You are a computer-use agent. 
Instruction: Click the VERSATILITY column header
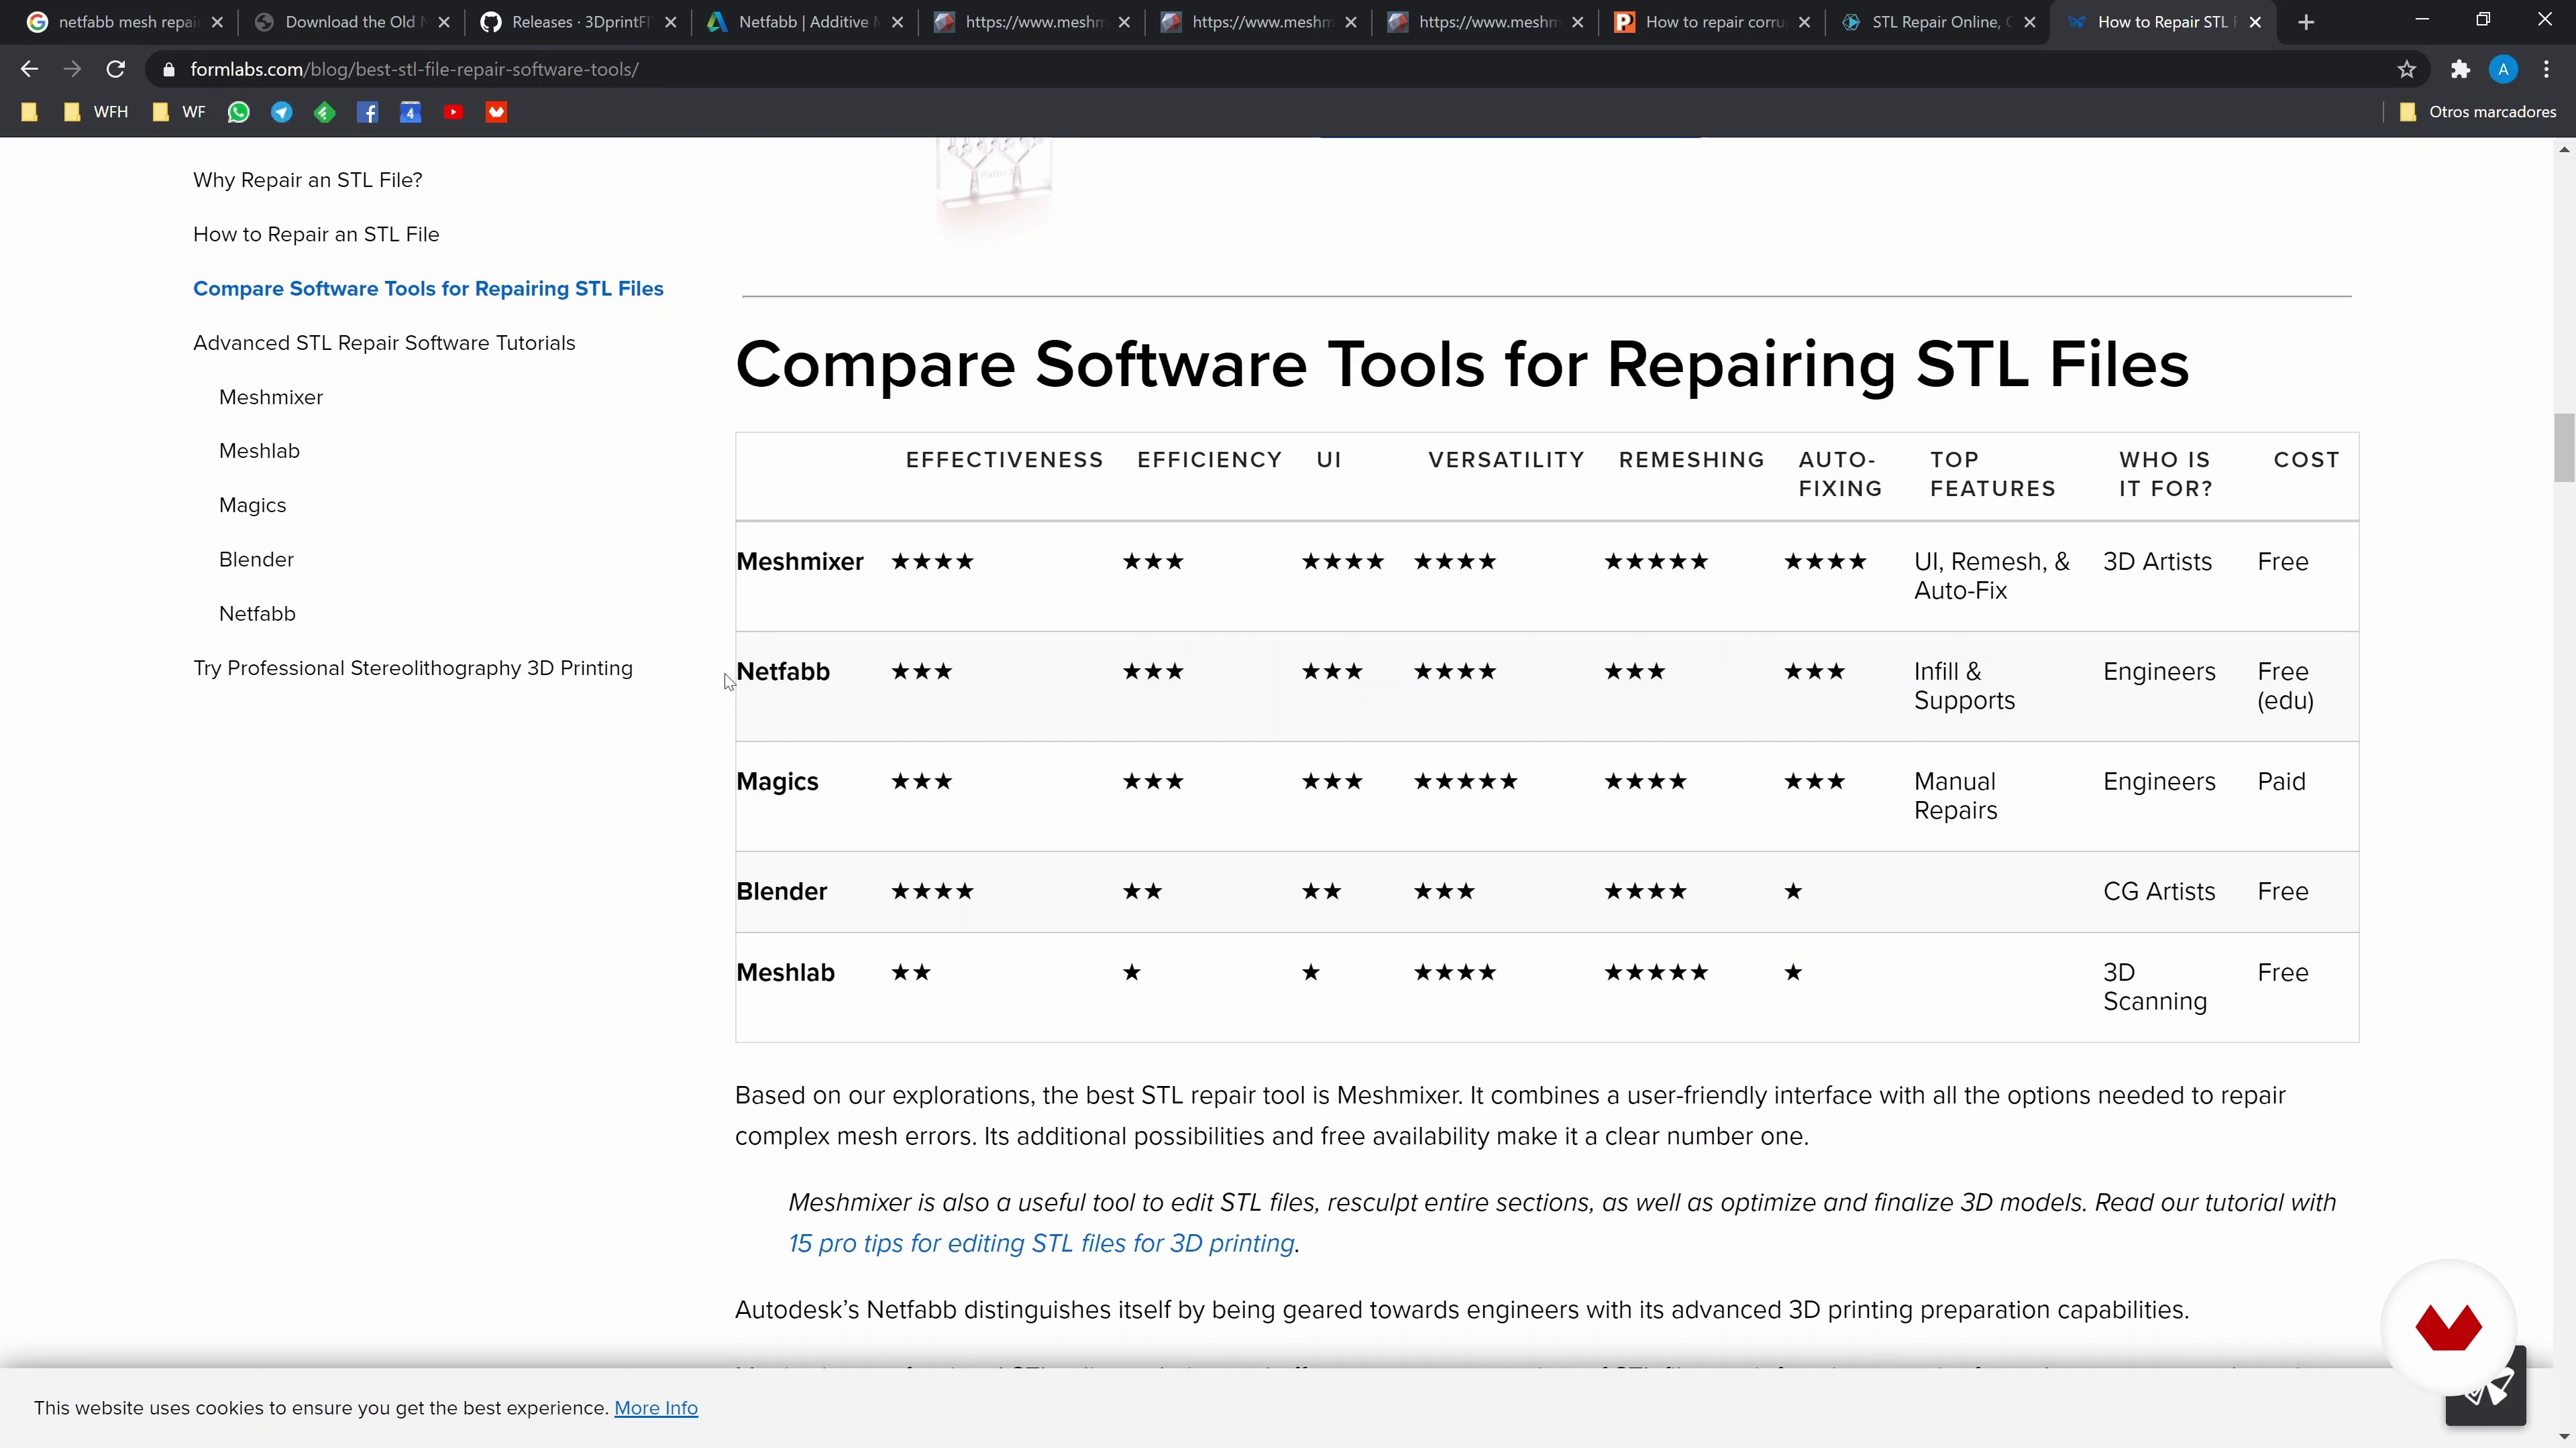tap(1506, 460)
